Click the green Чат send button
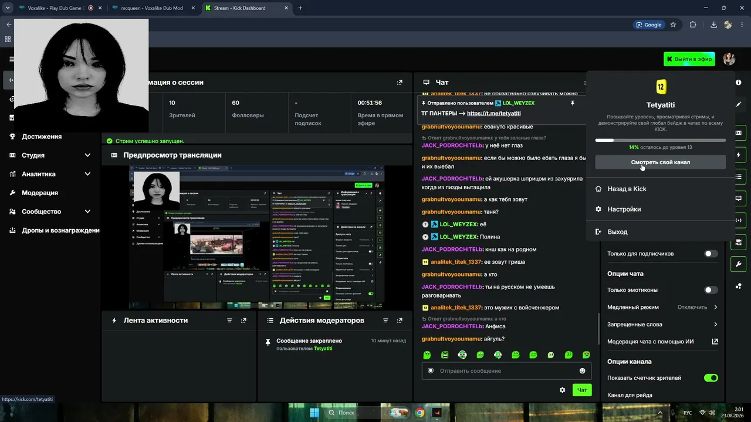This screenshot has width=751, height=422. point(582,390)
